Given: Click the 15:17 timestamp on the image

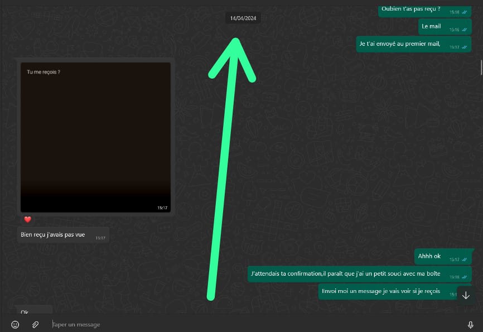Looking at the screenshot, I should coord(162,208).
